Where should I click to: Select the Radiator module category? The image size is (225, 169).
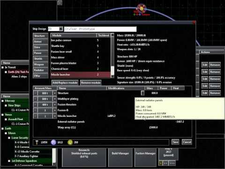40,70
